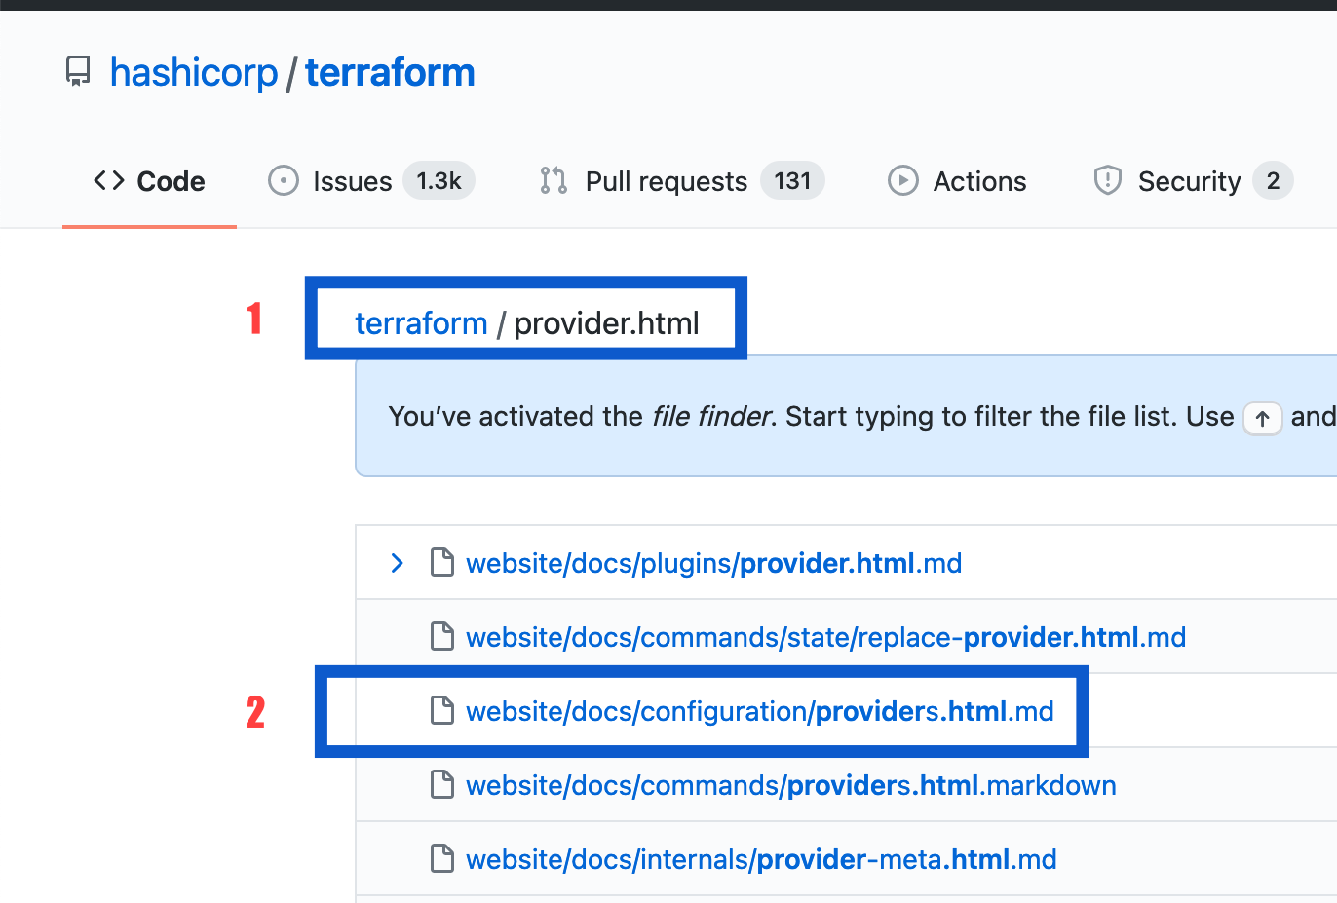Click the Code tab angle-brackets icon

(x=109, y=181)
